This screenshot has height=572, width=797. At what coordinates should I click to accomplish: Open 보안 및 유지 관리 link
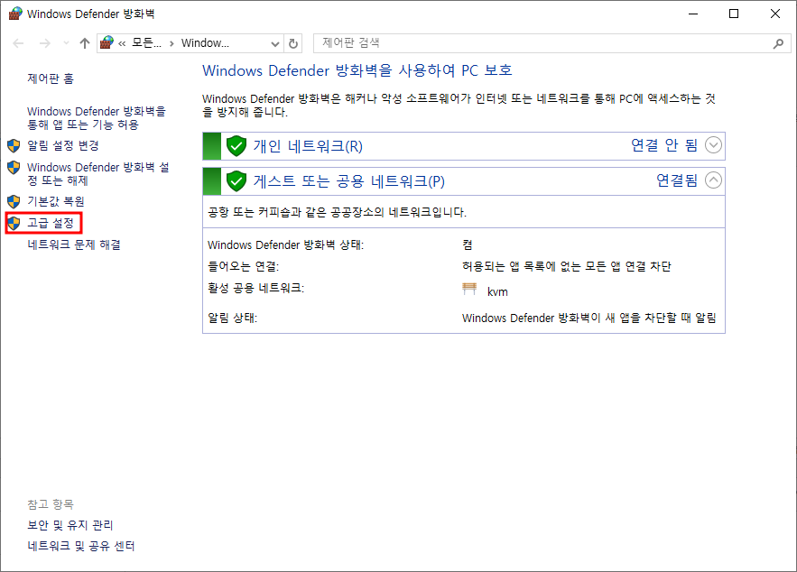coord(70,525)
